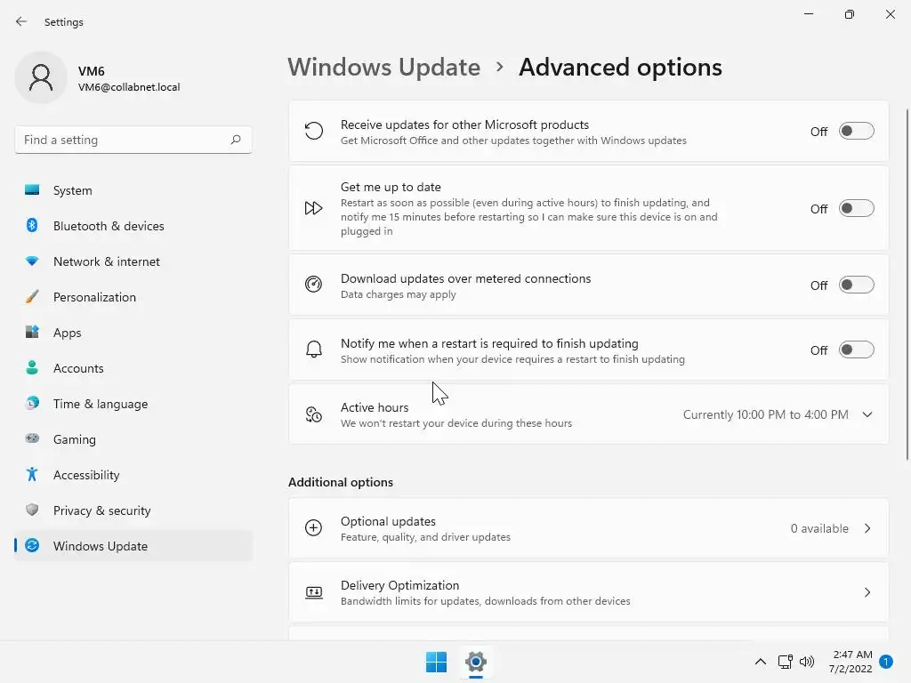Click the back arrow in Settings header

click(x=21, y=21)
